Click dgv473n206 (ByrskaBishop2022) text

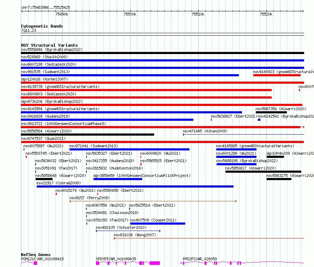52,101
